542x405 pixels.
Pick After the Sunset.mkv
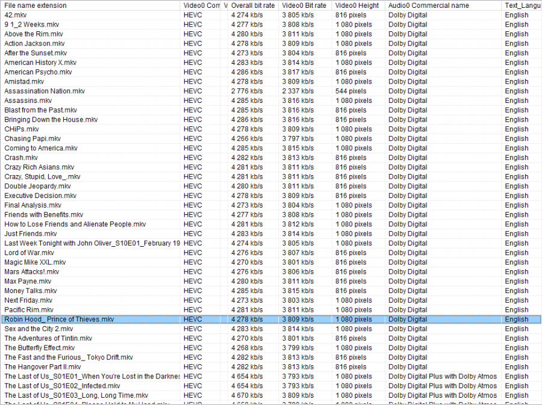36,53
